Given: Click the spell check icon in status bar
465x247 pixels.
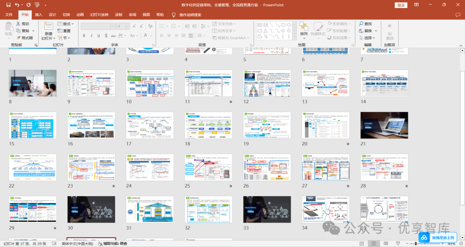Looking at the screenshot, I should [x=54, y=244].
